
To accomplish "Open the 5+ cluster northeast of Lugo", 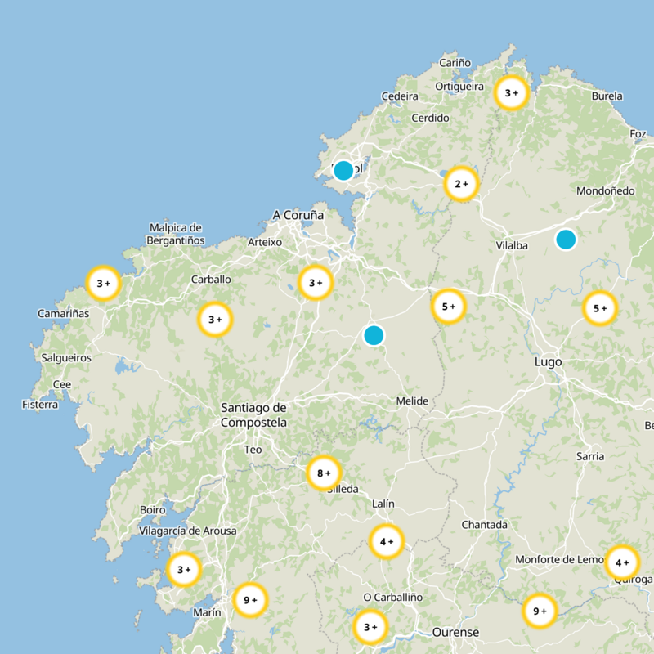I will (x=600, y=308).
